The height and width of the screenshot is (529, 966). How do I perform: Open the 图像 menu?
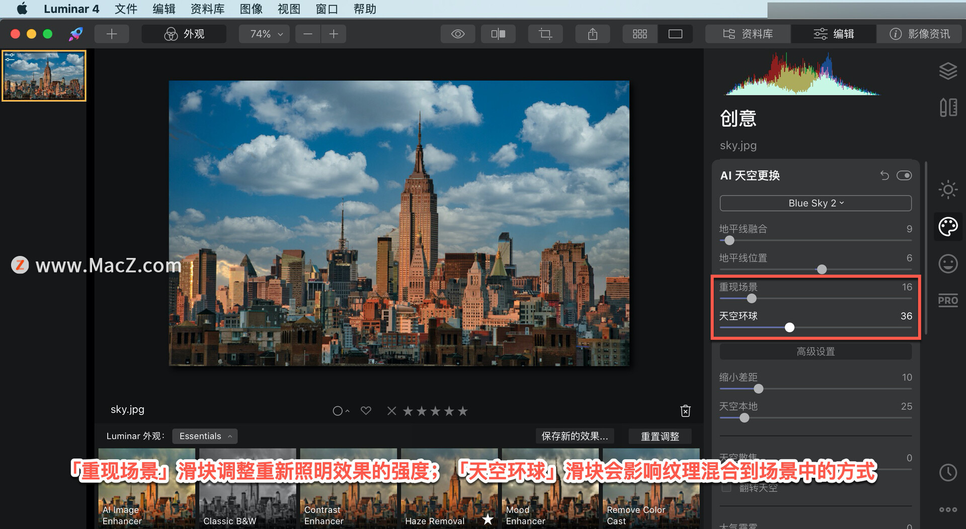coord(252,9)
